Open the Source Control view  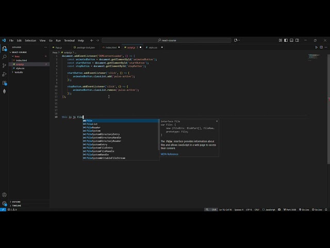coord(4,66)
